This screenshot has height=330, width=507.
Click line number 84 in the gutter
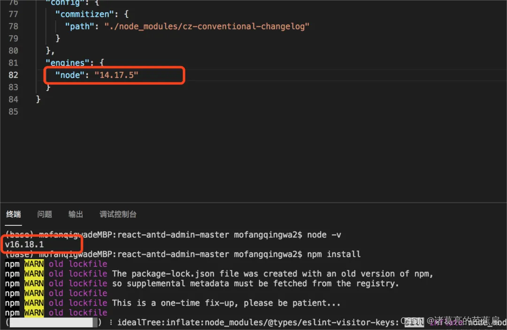[x=13, y=100]
